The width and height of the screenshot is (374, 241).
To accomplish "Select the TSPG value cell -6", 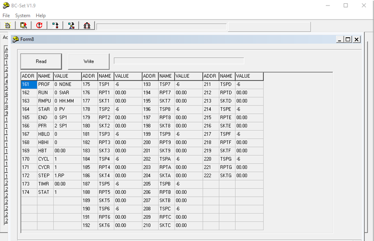I will (249, 159).
